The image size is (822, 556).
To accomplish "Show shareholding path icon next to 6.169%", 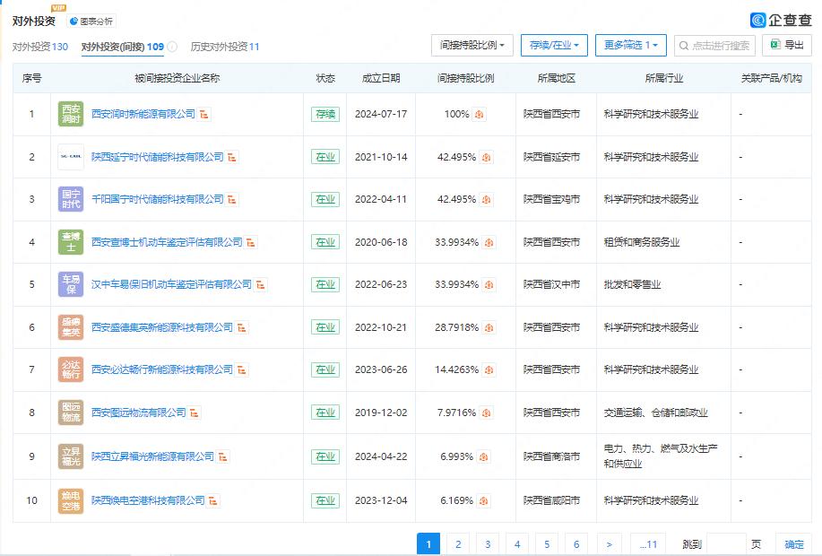I will pos(483,501).
